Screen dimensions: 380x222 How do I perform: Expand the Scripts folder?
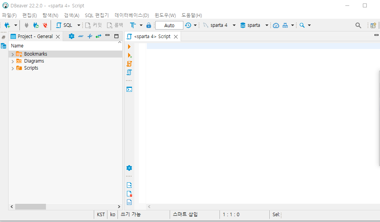tap(12, 68)
